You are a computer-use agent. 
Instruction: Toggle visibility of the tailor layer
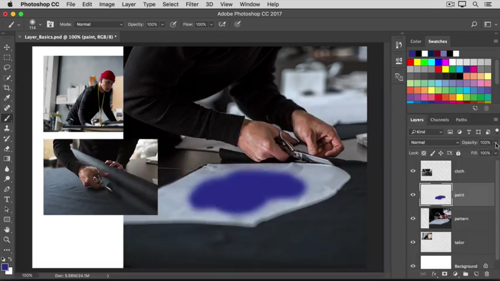(413, 242)
